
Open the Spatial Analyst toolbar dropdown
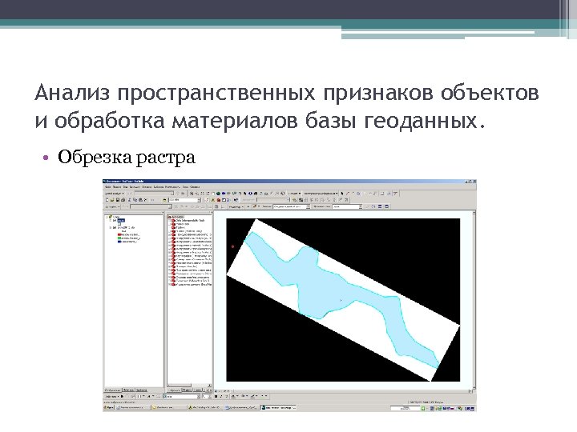(x=114, y=194)
